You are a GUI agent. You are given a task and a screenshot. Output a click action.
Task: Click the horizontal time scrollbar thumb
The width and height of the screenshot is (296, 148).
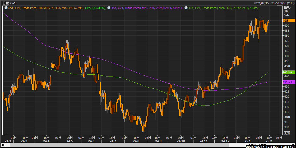point(119,145)
